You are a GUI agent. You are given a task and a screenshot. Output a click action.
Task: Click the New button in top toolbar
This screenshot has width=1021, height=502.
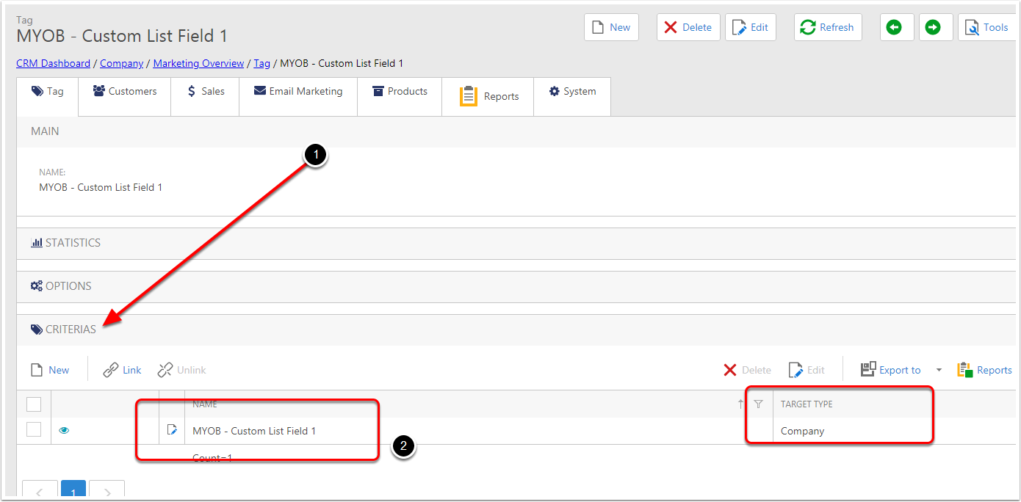coord(611,27)
